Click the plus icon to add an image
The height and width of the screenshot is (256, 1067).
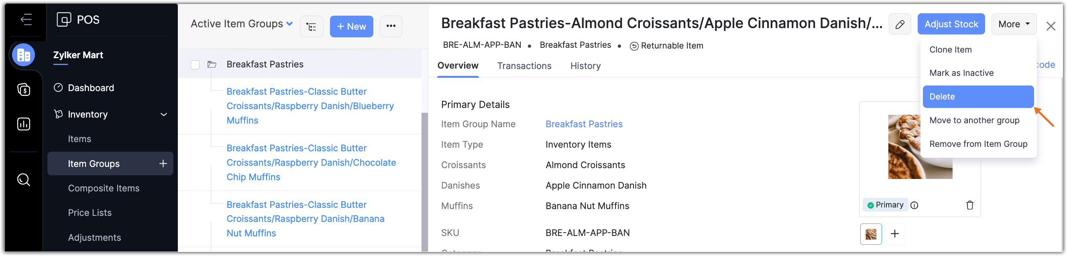click(894, 234)
